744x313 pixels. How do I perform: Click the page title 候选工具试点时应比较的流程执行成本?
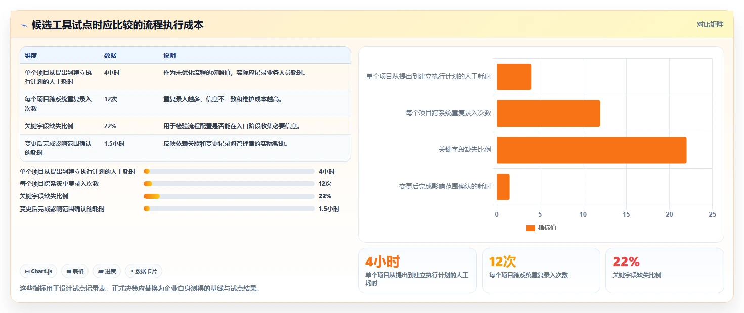point(117,25)
